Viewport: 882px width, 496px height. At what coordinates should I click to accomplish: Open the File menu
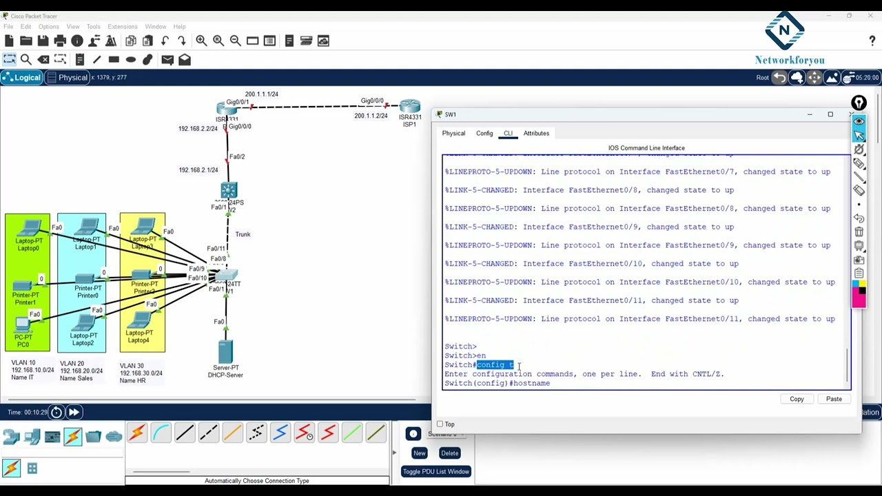[8, 26]
